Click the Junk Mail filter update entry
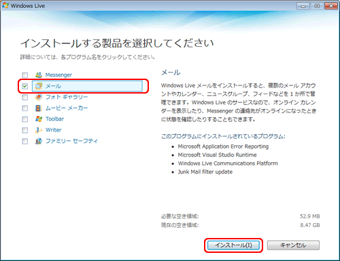Viewport: 340px width, 261px height. coord(205,172)
